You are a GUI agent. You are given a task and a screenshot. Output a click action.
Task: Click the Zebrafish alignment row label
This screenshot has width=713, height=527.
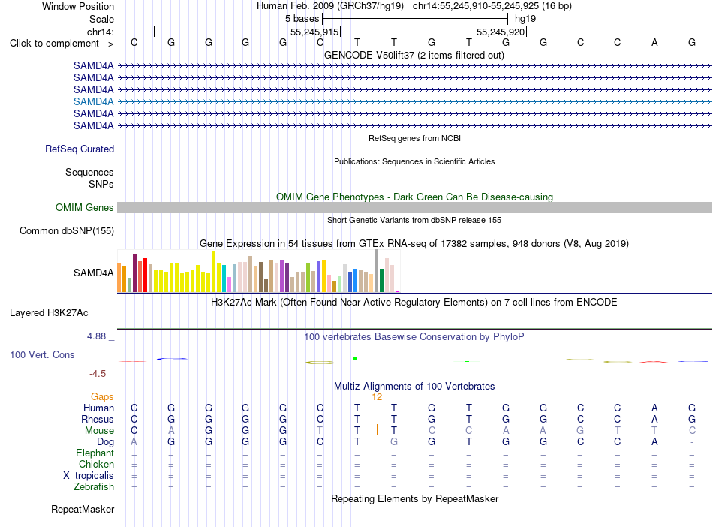[x=93, y=487]
